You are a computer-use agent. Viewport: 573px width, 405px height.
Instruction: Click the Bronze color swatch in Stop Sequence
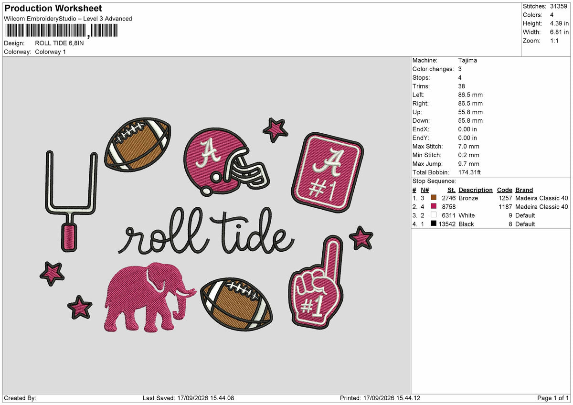click(x=434, y=198)
